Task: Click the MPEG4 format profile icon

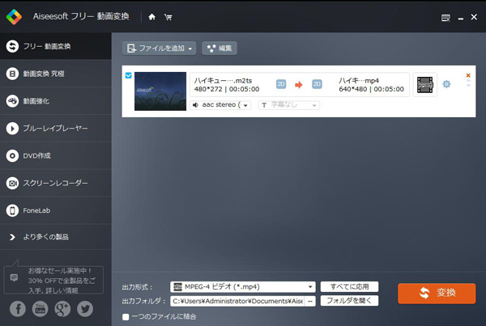Action: (425, 84)
